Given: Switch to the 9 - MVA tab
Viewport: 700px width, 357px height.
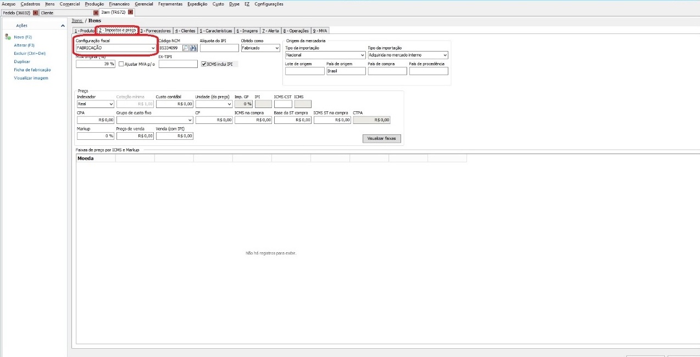Looking at the screenshot, I should coord(320,31).
